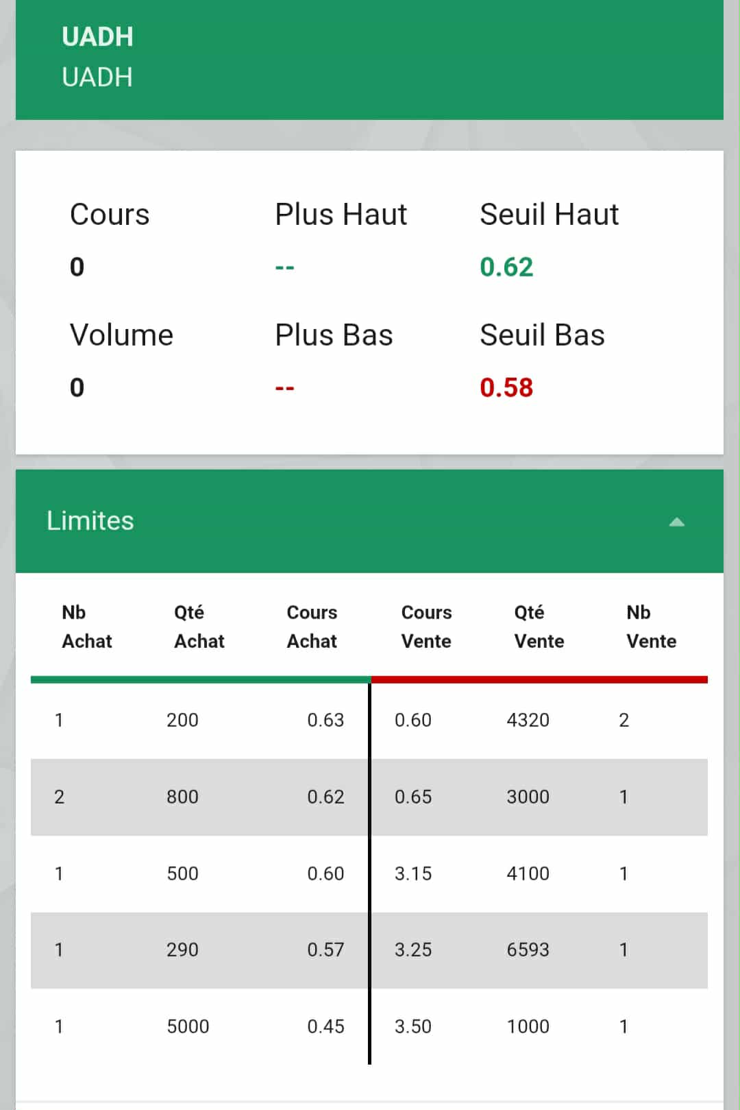The image size is (740, 1110).
Task: Click the Nb Achat column header
Action: (87, 627)
